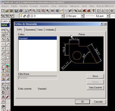
Task: Select the horizontal linear dimension tool
Action: click(3, 30)
